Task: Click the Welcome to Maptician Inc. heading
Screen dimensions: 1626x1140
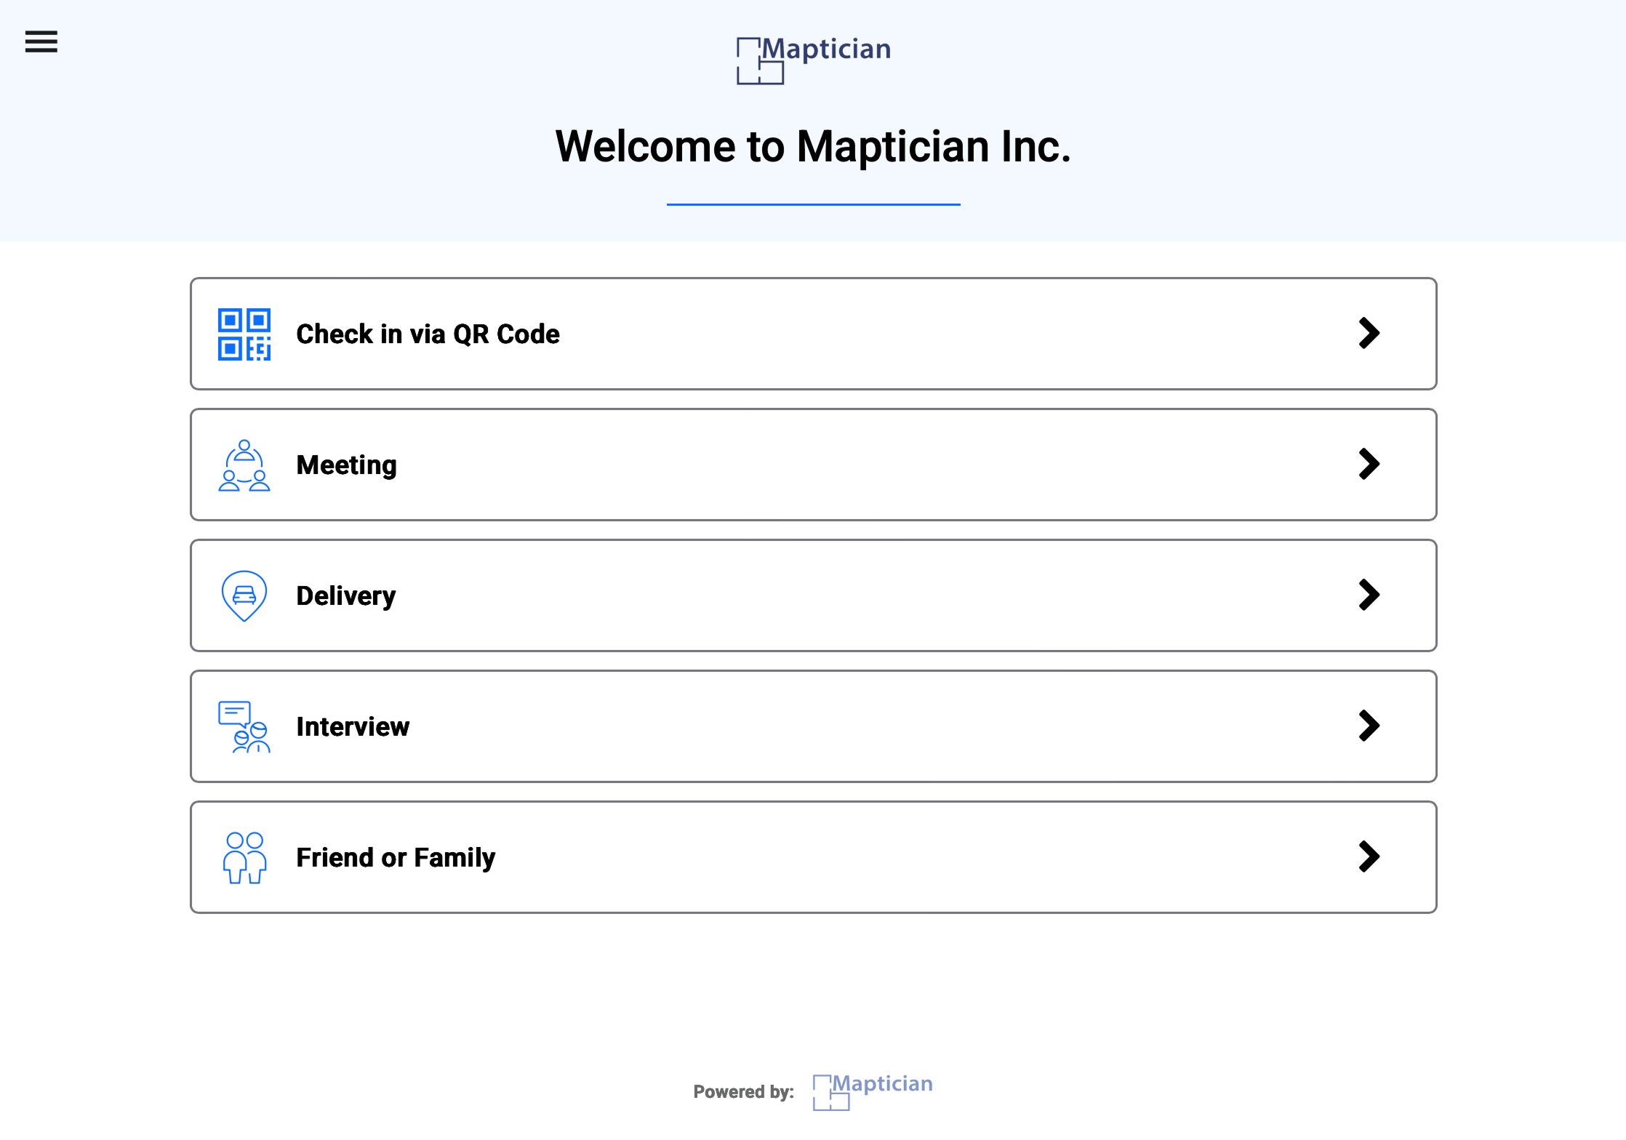Action: (813, 146)
